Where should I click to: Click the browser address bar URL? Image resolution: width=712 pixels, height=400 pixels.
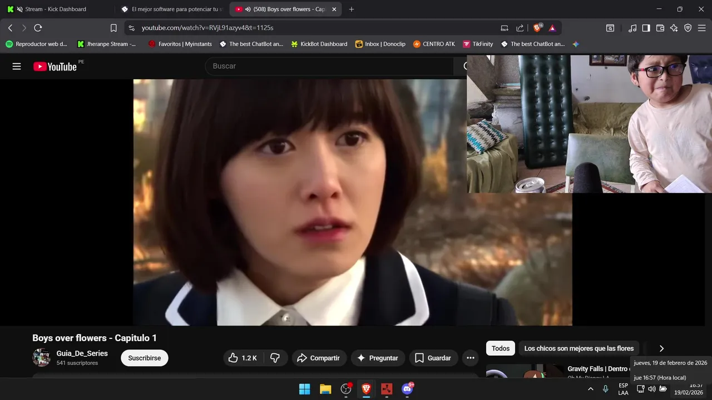tap(207, 28)
